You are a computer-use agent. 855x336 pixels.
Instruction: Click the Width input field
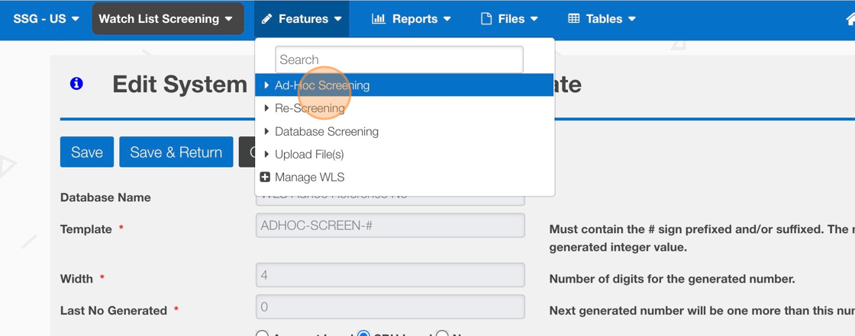tap(390, 275)
